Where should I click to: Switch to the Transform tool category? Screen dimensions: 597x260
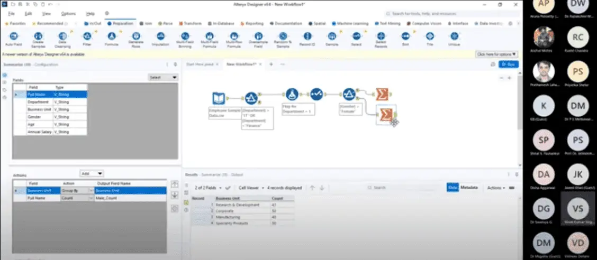pos(190,24)
